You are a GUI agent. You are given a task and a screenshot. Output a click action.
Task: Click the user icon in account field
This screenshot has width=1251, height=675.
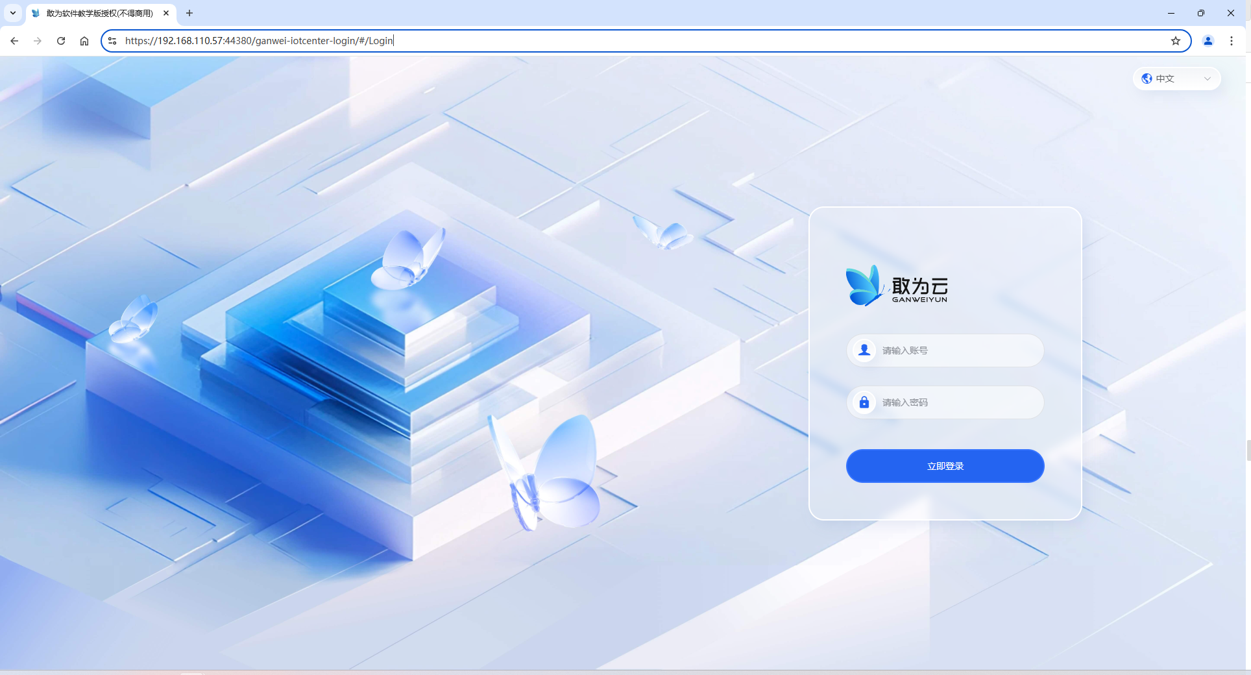click(864, 350)
